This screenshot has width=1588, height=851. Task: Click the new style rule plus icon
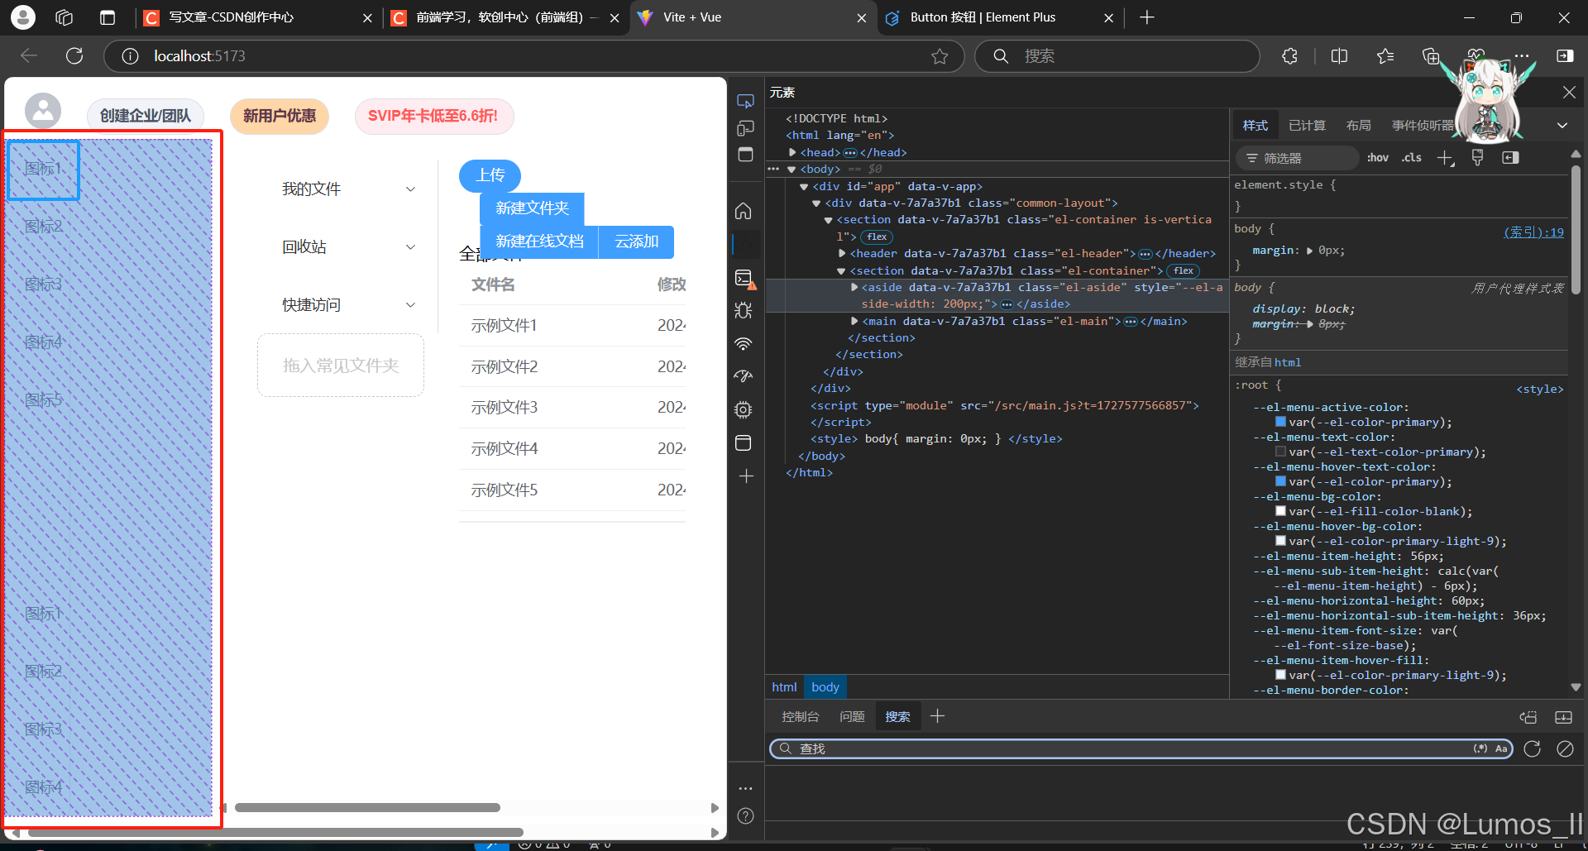1445,158
